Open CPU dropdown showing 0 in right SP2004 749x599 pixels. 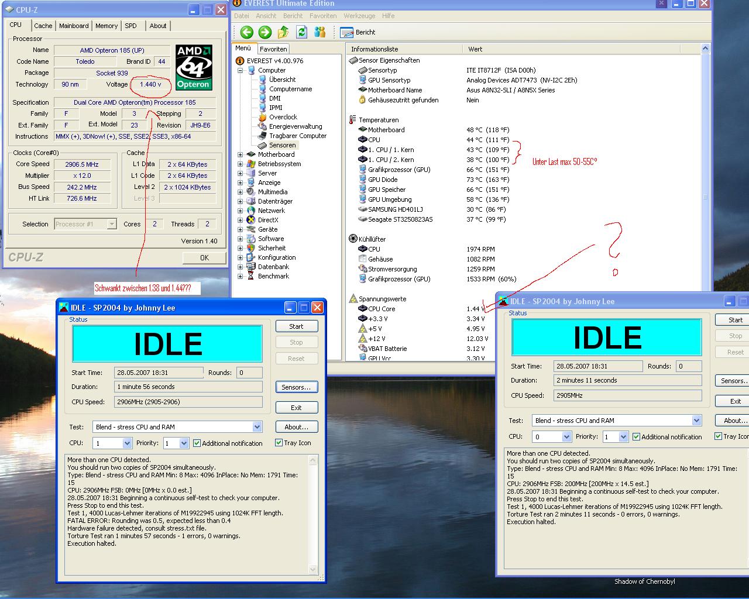(566, 437)
